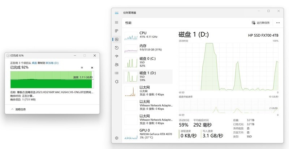Select the 磁盘 1 (D:) entry
The image size is (289, 149).
pyautogui.click(x=148, y=77)
